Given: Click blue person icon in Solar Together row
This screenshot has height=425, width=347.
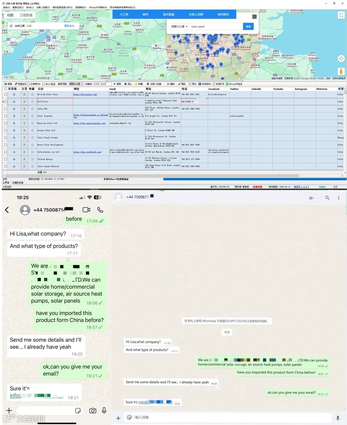Looking at the screenshot, I should [x=24, y=116].
